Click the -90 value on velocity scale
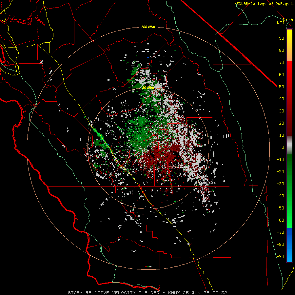 click(280, 257)
